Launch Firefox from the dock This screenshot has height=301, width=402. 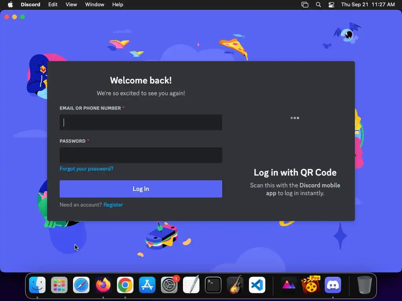(103, 285)
